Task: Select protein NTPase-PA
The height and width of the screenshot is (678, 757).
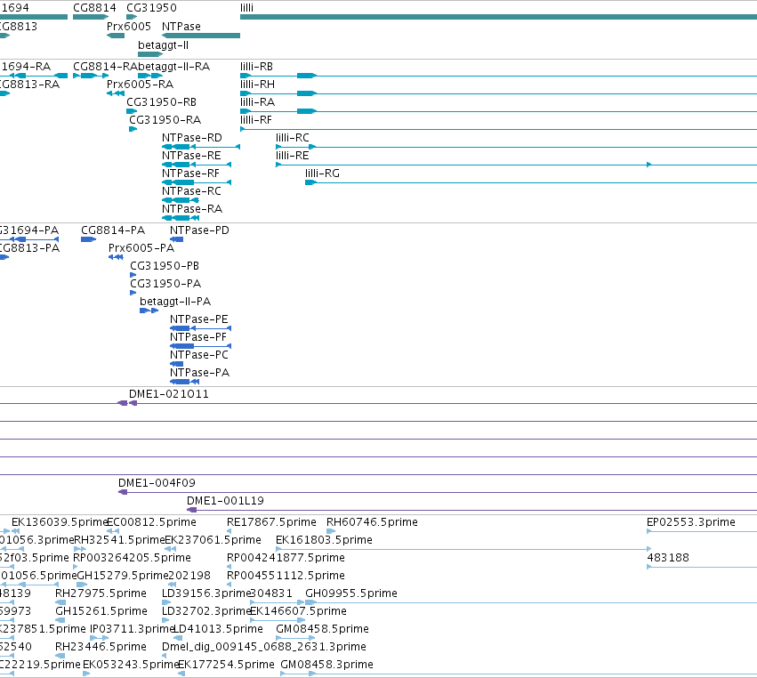Action: pos(200,374)
